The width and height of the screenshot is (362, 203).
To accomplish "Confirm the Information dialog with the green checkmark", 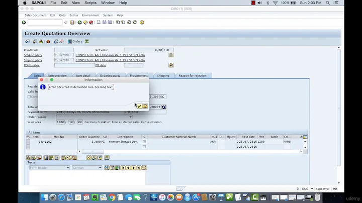I will coord(139,106).
